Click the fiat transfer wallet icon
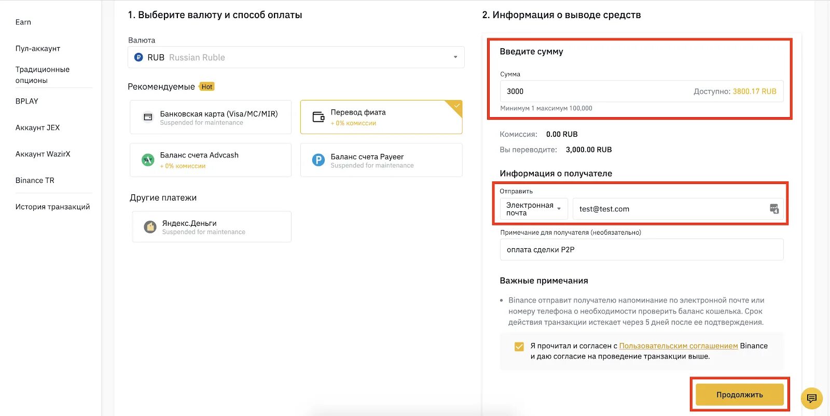This screenshot has height=416, width=830. [319, 117]
